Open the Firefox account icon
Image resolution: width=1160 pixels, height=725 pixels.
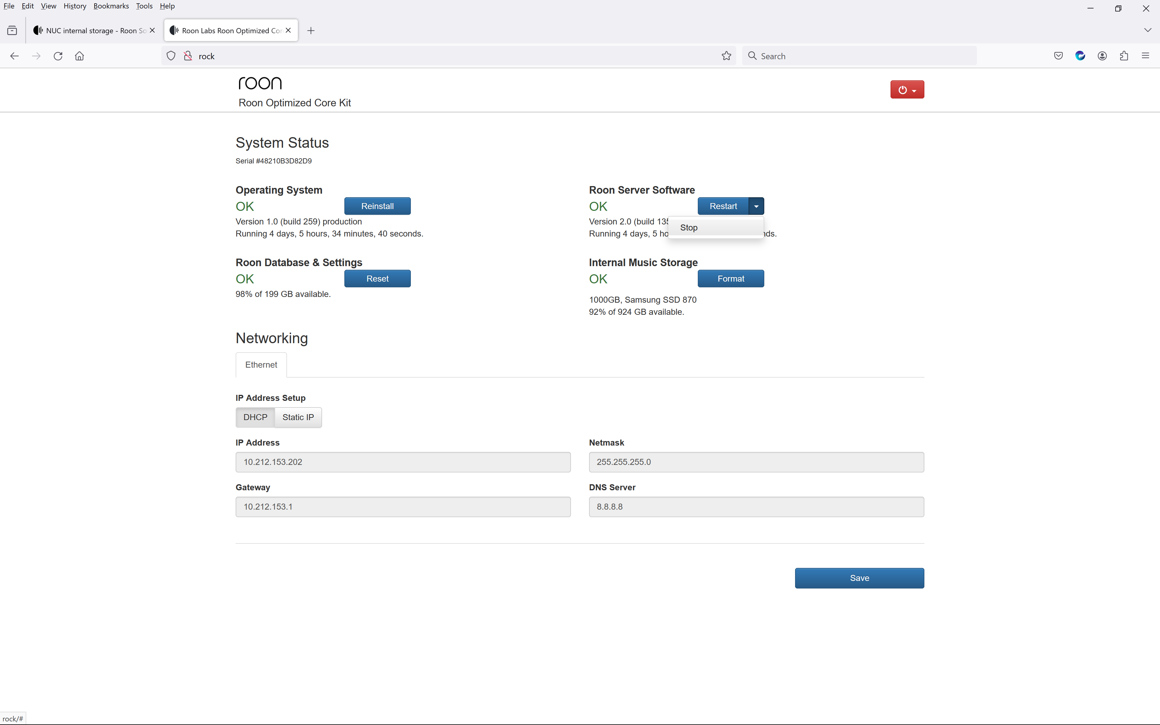tap(1102, 56)
